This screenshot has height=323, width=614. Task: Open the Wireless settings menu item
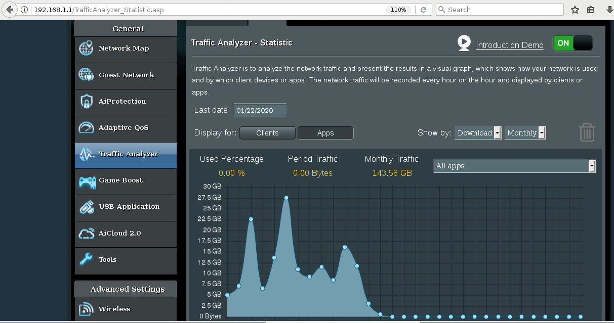126,309
